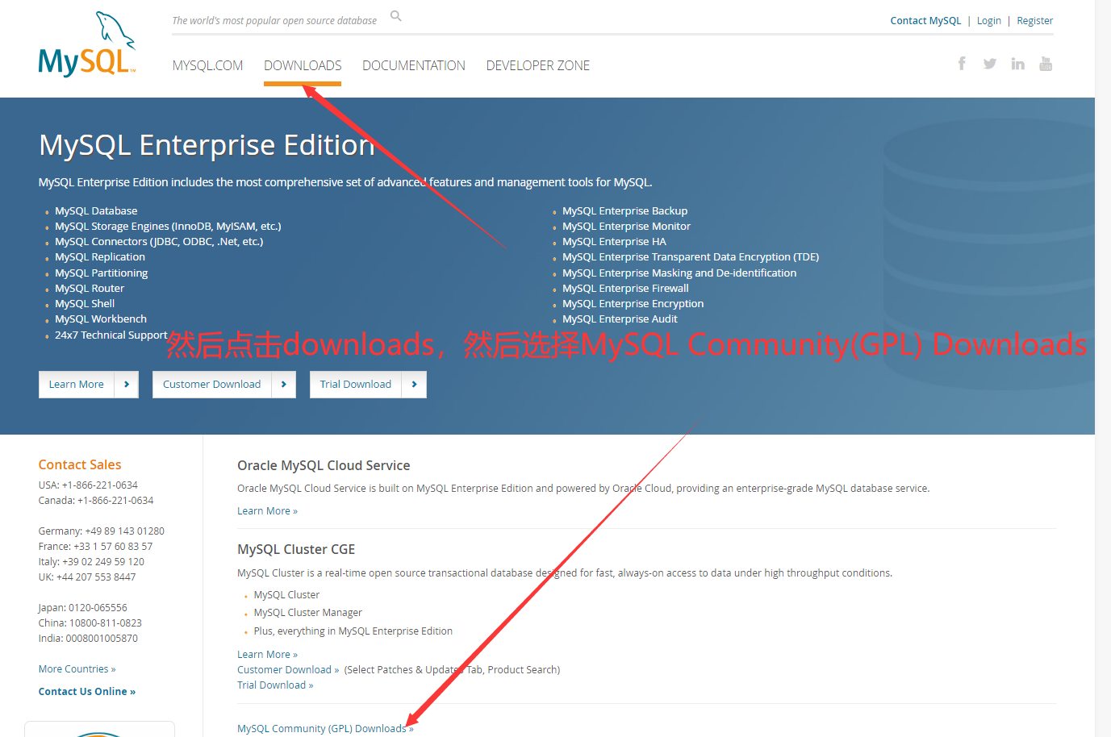Open MySQL Shell link
Image resolution: width=1111 pixels, height=737 pixels.
pos(85,304)
